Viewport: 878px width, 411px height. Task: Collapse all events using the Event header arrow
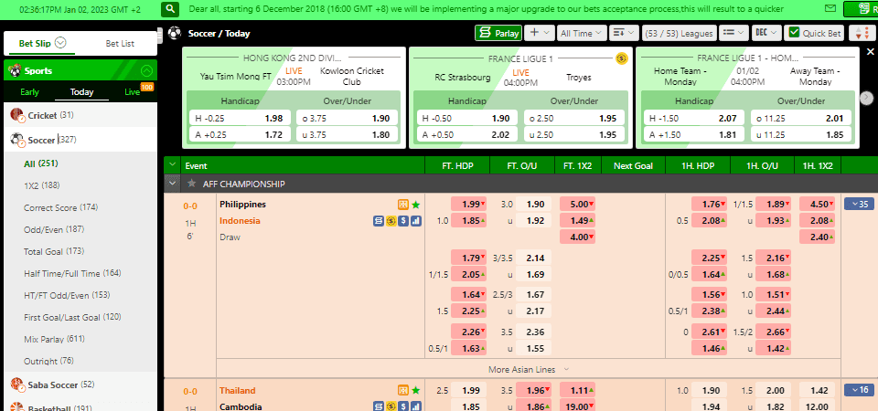172,165
